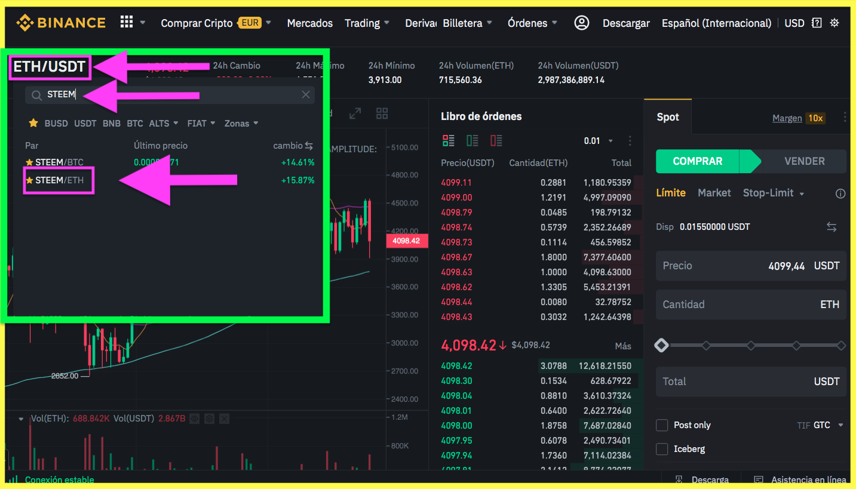This screenshot has height=489, width=856.
Task: Set the amount slider to its last marker
Action: [841, 346]
